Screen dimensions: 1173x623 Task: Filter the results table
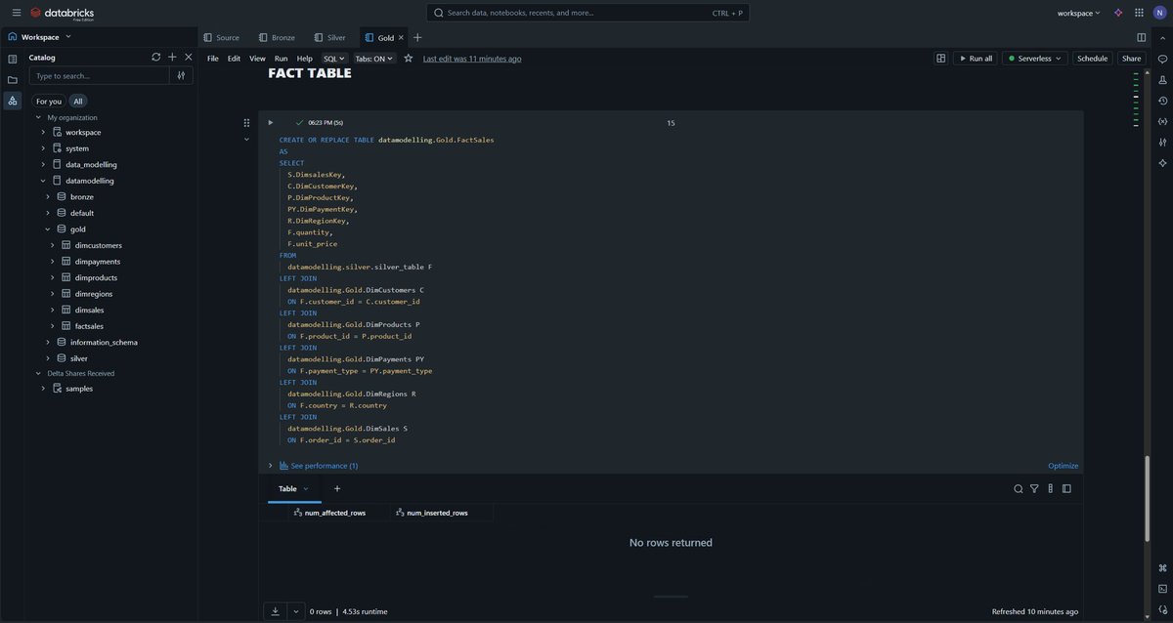(x=1034, y=489)
